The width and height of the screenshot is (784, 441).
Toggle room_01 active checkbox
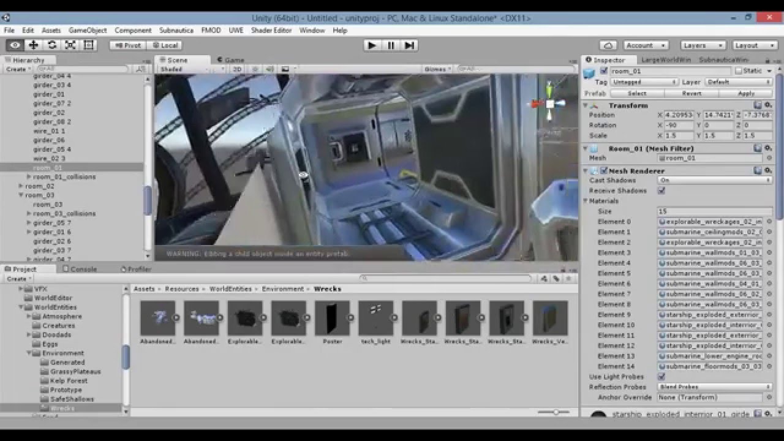pyautogui.click(x=604, y=71)
